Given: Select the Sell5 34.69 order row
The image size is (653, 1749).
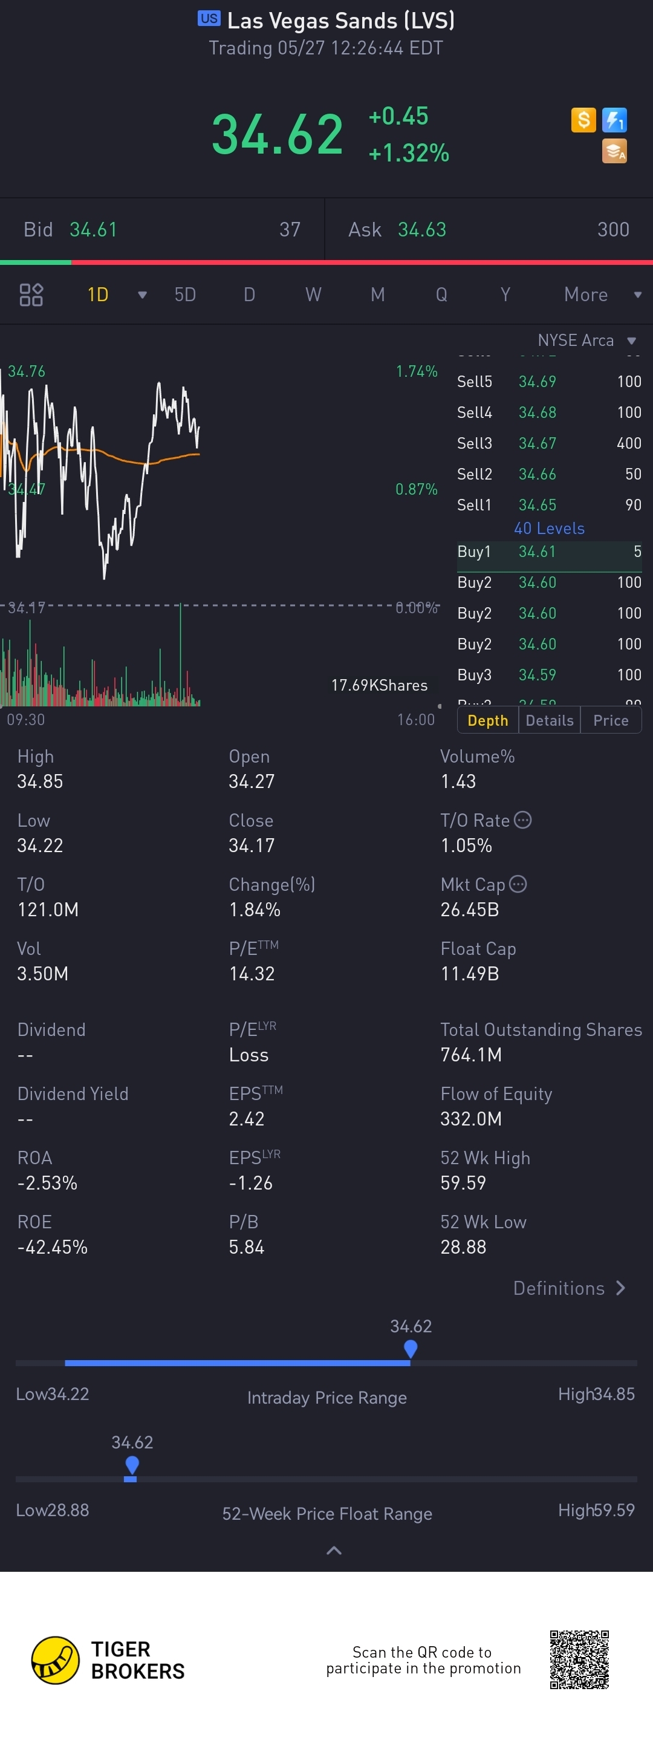Looking at the screenshot, I should click(x=549, y=382).
